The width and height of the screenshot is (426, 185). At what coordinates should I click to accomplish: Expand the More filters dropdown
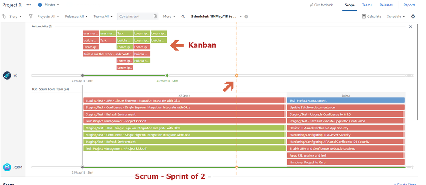(x=169, y=17)
